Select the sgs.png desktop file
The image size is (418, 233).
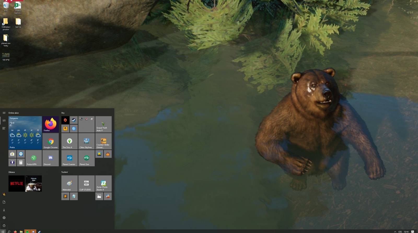tap(6, 56)
